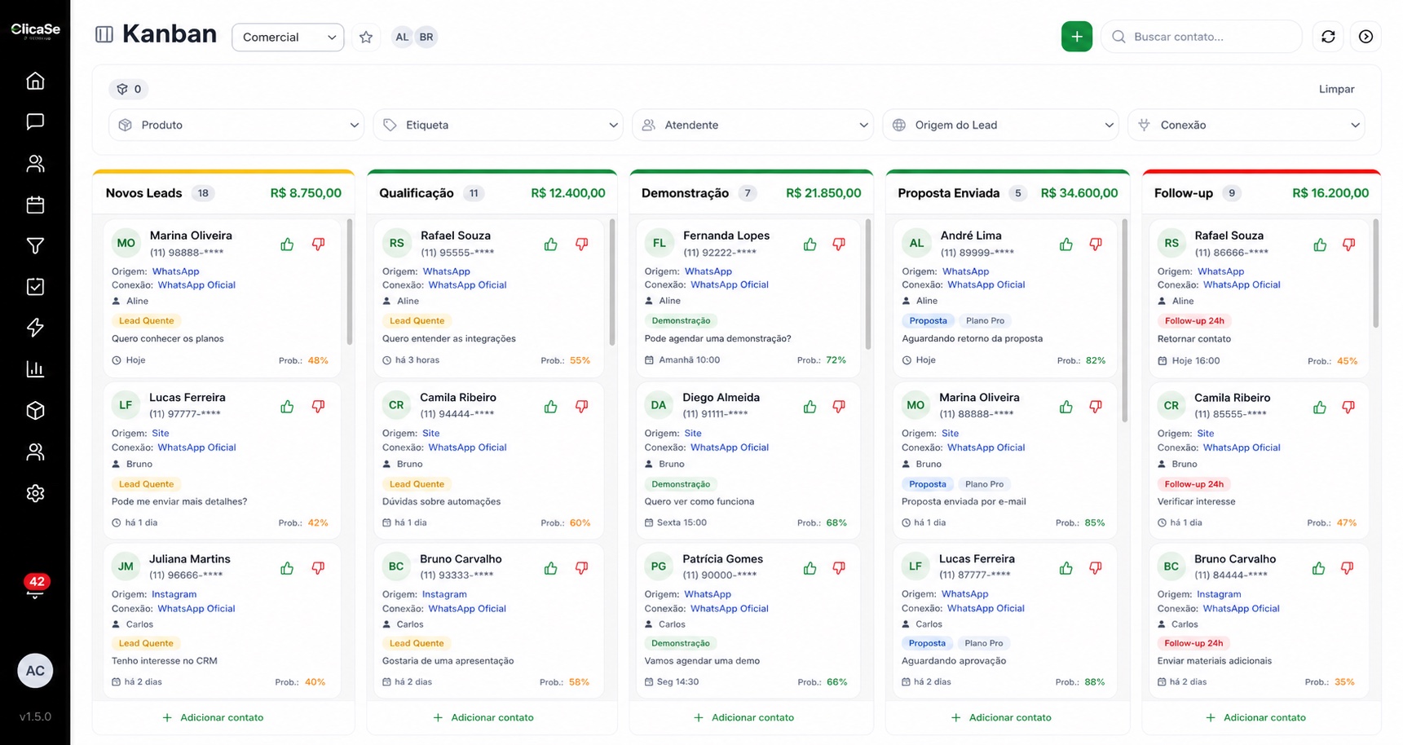Click the Buscar contato search field

pyautogui.click(x=1202, y=37)
